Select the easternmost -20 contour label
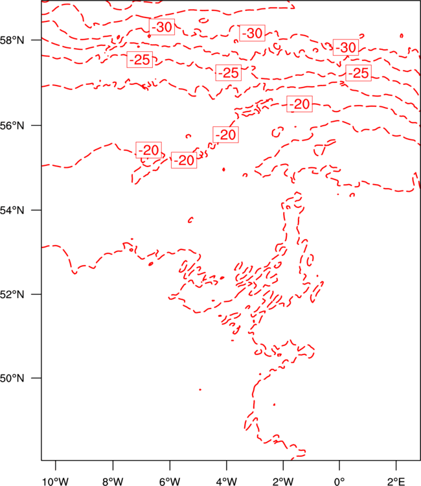 pyautogui.click(x=300, y=104)
